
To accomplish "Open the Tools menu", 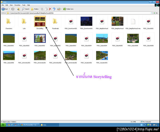I will pos(24,5).
